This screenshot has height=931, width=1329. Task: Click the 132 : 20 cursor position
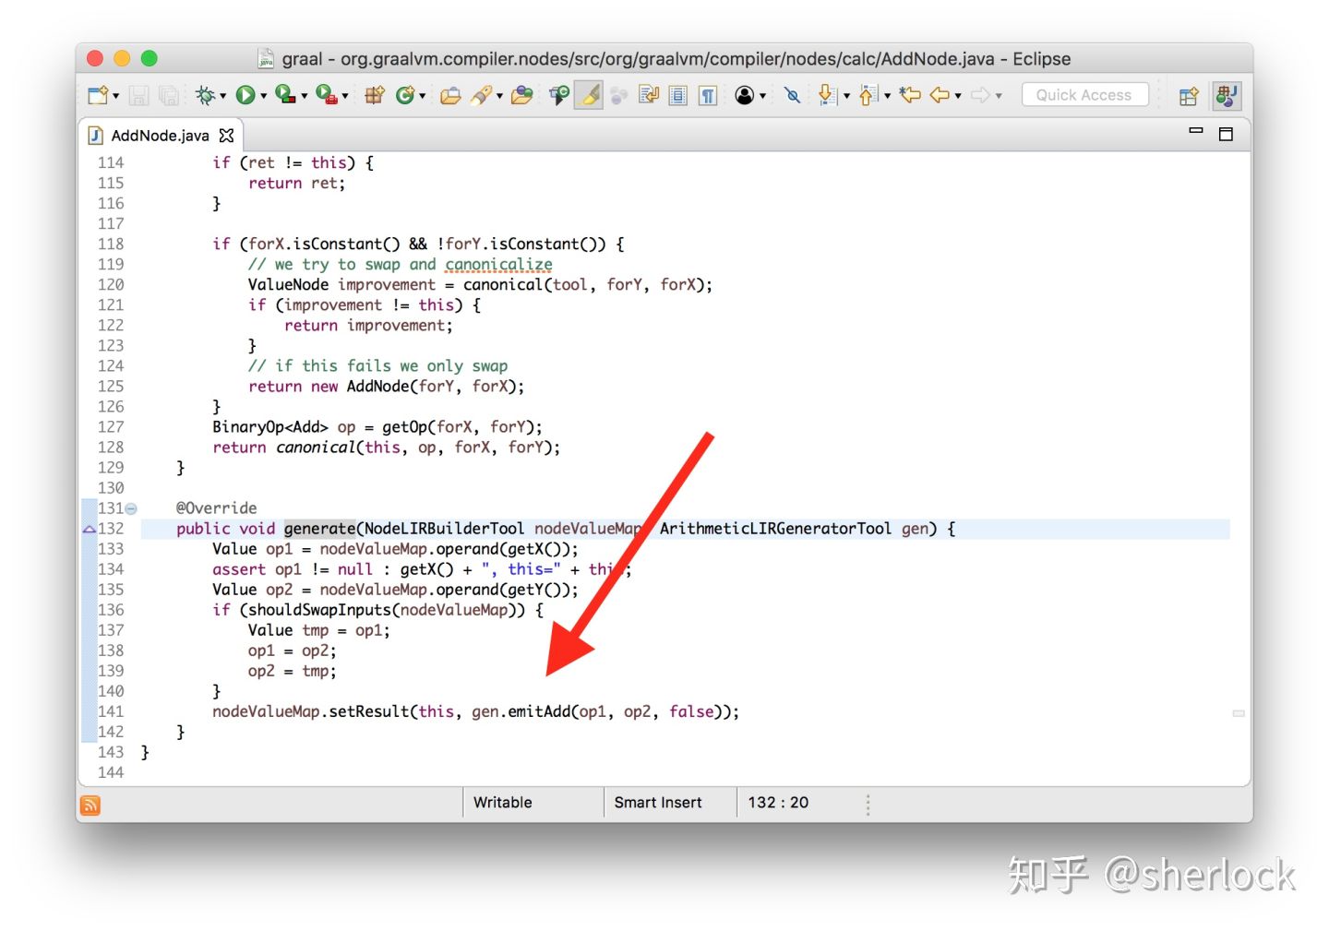click(778, 803)
